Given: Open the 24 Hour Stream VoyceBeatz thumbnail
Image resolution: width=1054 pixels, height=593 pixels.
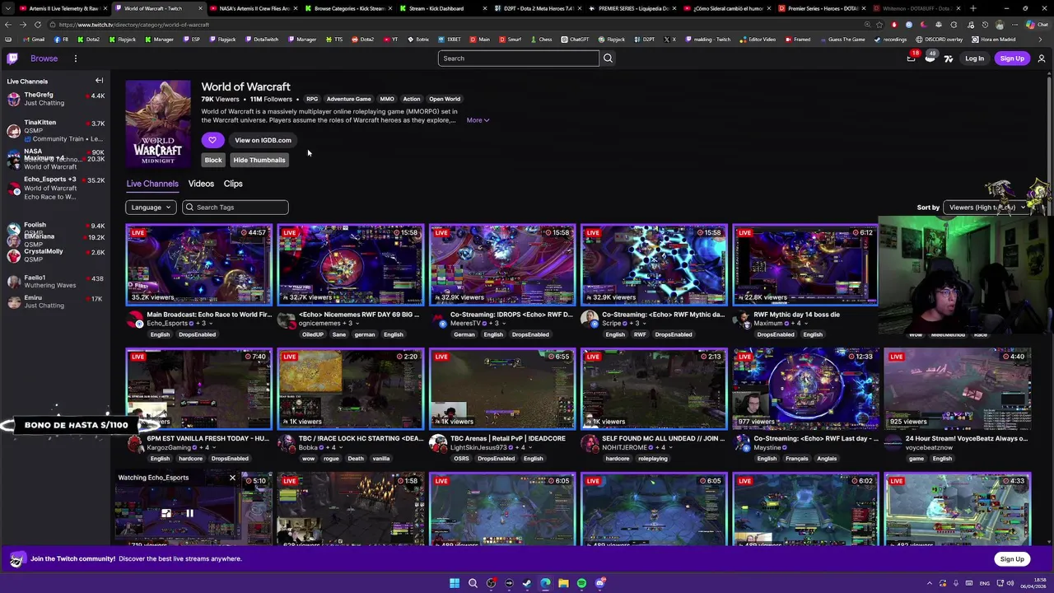Looking at the screenshot, I should [x=957, y=389].
